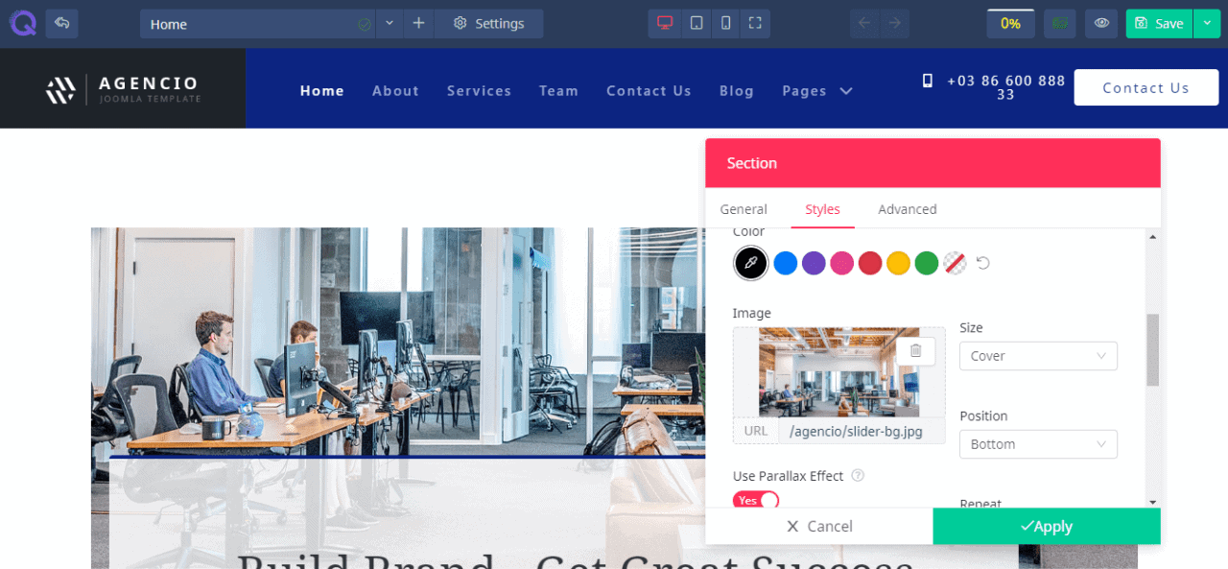The width and height of the screenshot is (1228, 569).
Task: Enter fullscreen editing mode
Action: pyautogui.click(x=756, y=23)
